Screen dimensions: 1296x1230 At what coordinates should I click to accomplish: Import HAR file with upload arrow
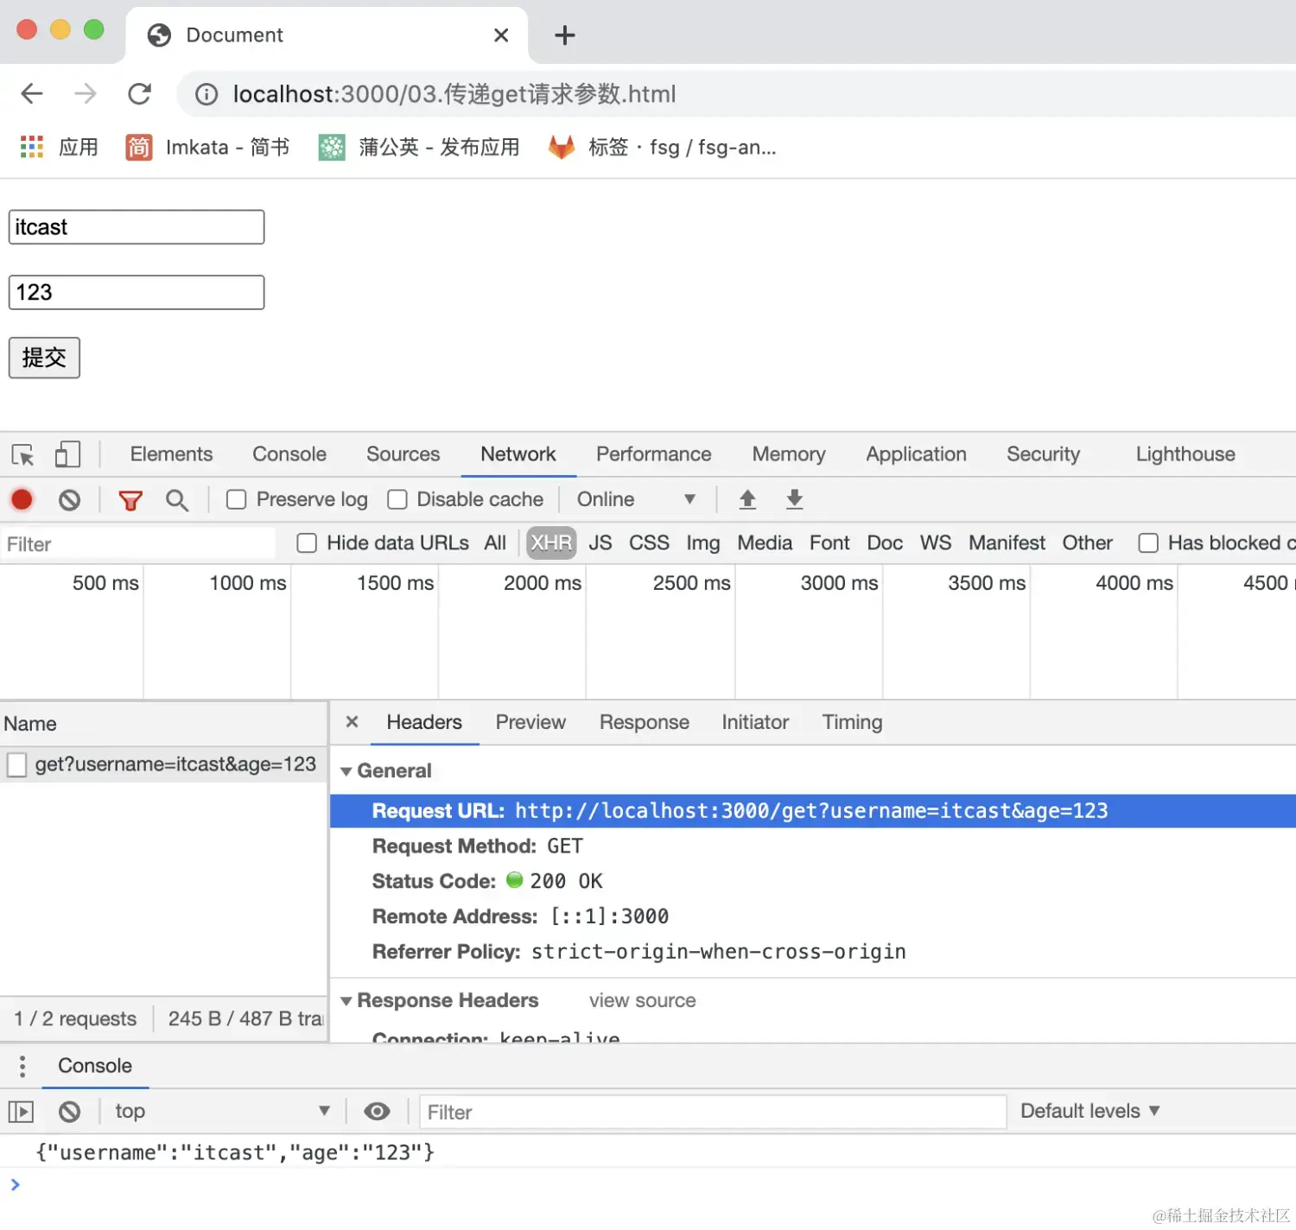tap(747, 499)
